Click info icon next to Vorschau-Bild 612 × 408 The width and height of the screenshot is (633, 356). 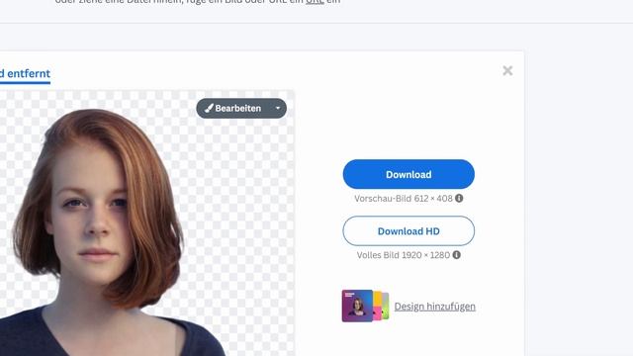tap(459, 198)
